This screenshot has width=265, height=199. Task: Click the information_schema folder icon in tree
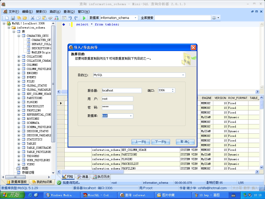click(x=14, y=27)
